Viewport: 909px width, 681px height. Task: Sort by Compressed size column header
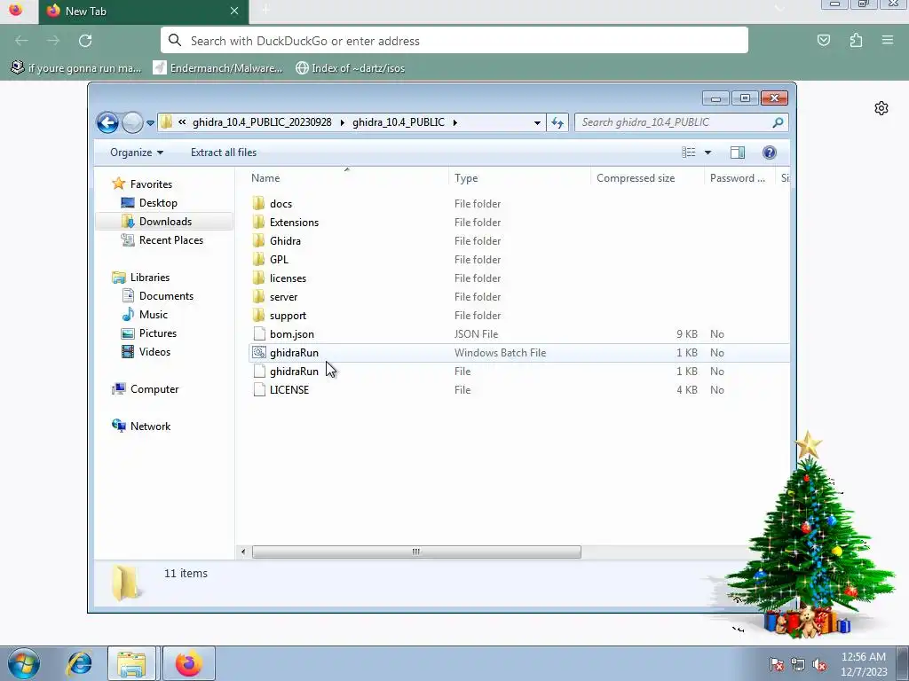click(x=647, y=177)
